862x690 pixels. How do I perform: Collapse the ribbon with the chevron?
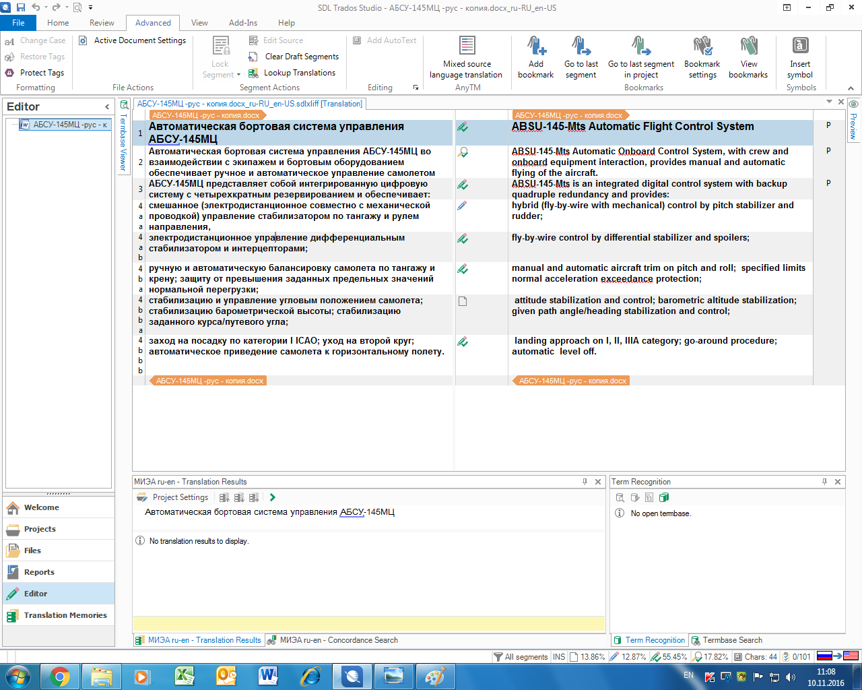pos(851,88)
